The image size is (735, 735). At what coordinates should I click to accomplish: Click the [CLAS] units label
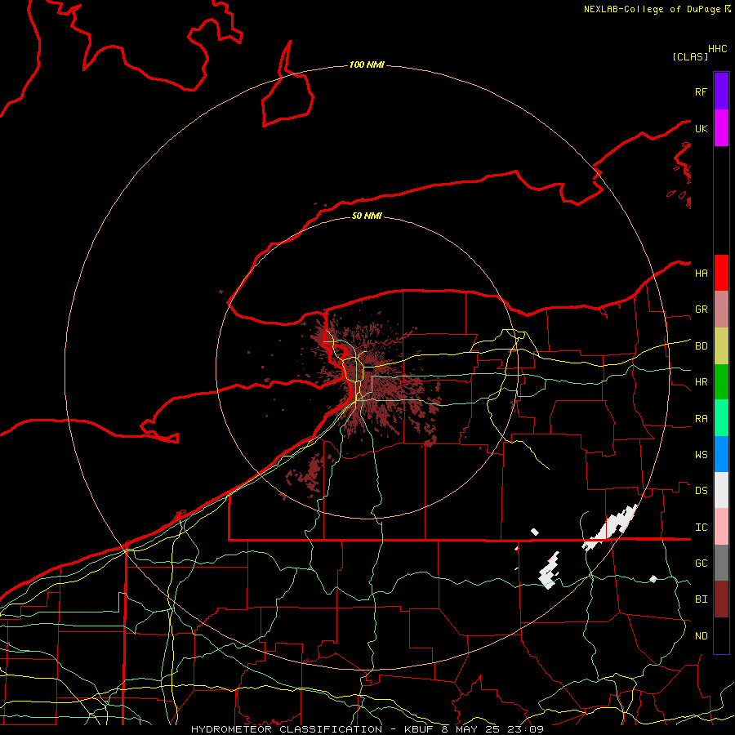coord(690,56)
